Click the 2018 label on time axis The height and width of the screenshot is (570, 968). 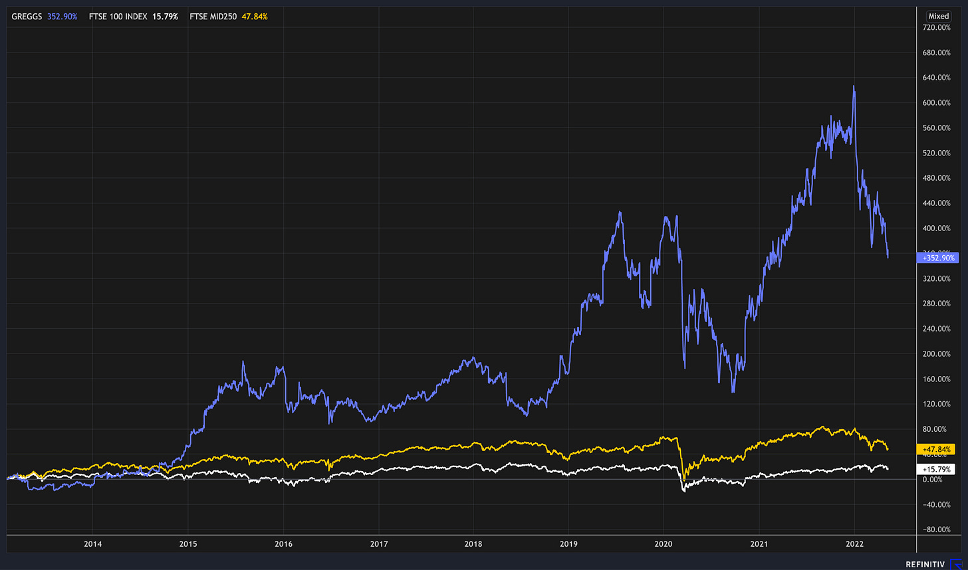[473, 543]
